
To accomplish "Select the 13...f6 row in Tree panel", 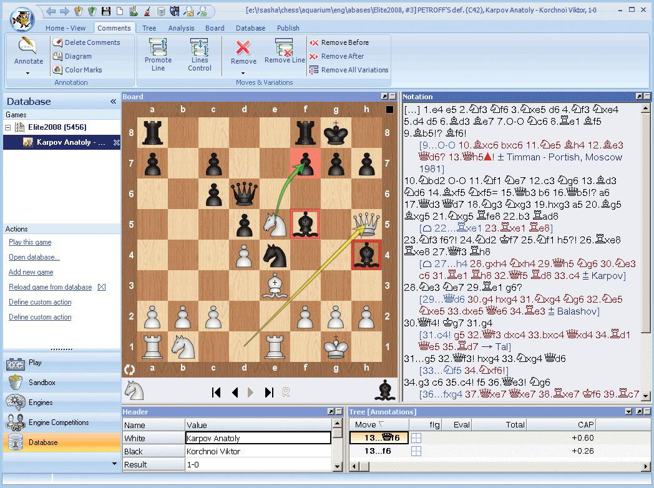I will tap(499, 451).
